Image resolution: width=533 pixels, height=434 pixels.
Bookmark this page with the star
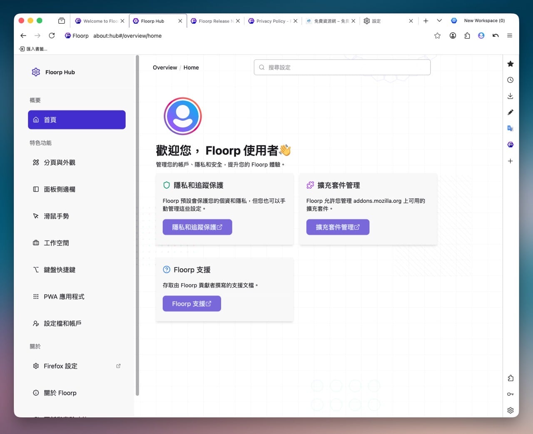(x=437, y=36)
